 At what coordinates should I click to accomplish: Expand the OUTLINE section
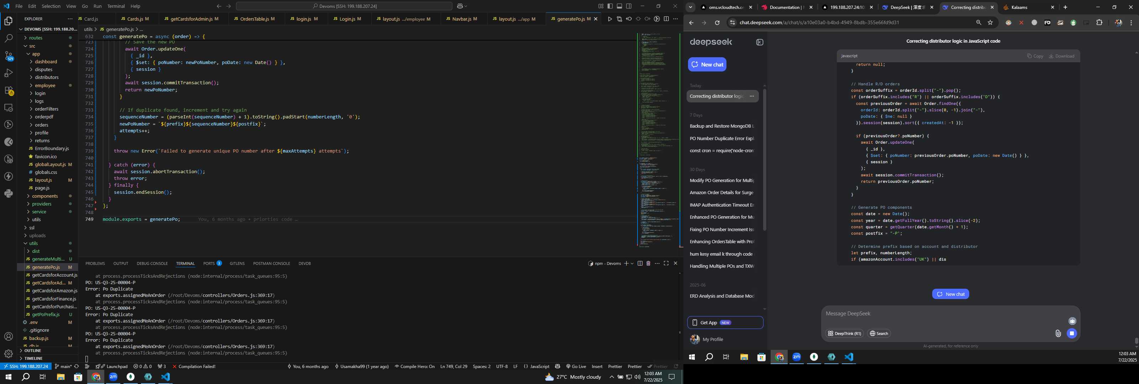point(33,351)
